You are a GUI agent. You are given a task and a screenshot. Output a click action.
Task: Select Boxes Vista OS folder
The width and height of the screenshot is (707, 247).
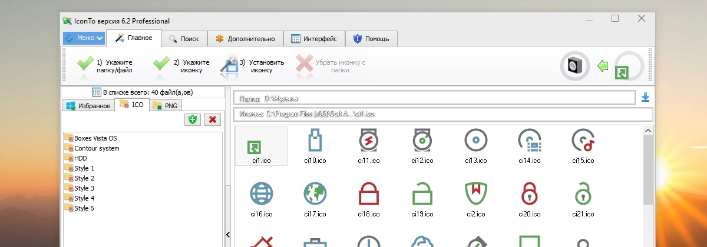point(91,138)
